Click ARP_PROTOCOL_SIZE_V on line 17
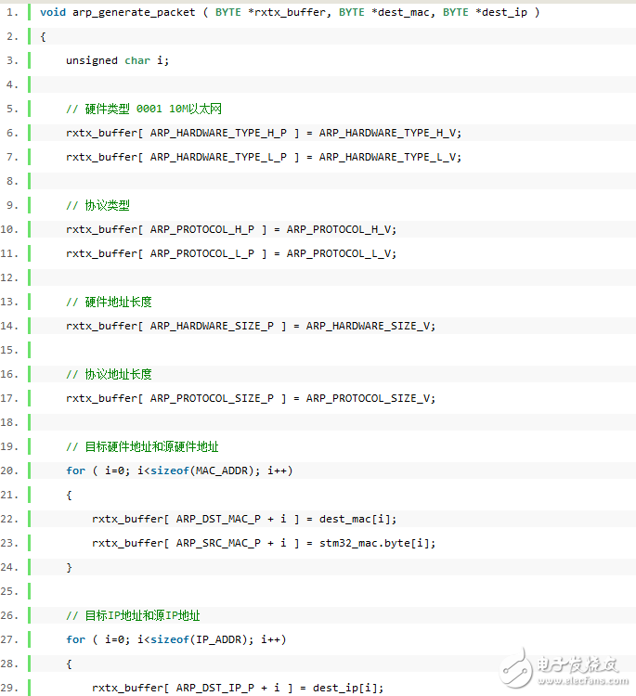The image size is (636, 696). (x=369, y=398)
